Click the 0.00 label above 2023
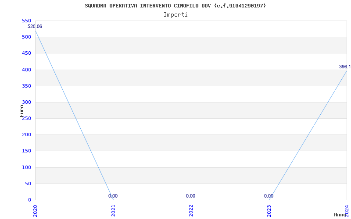The image size is (351, 219). coord(269,196)
